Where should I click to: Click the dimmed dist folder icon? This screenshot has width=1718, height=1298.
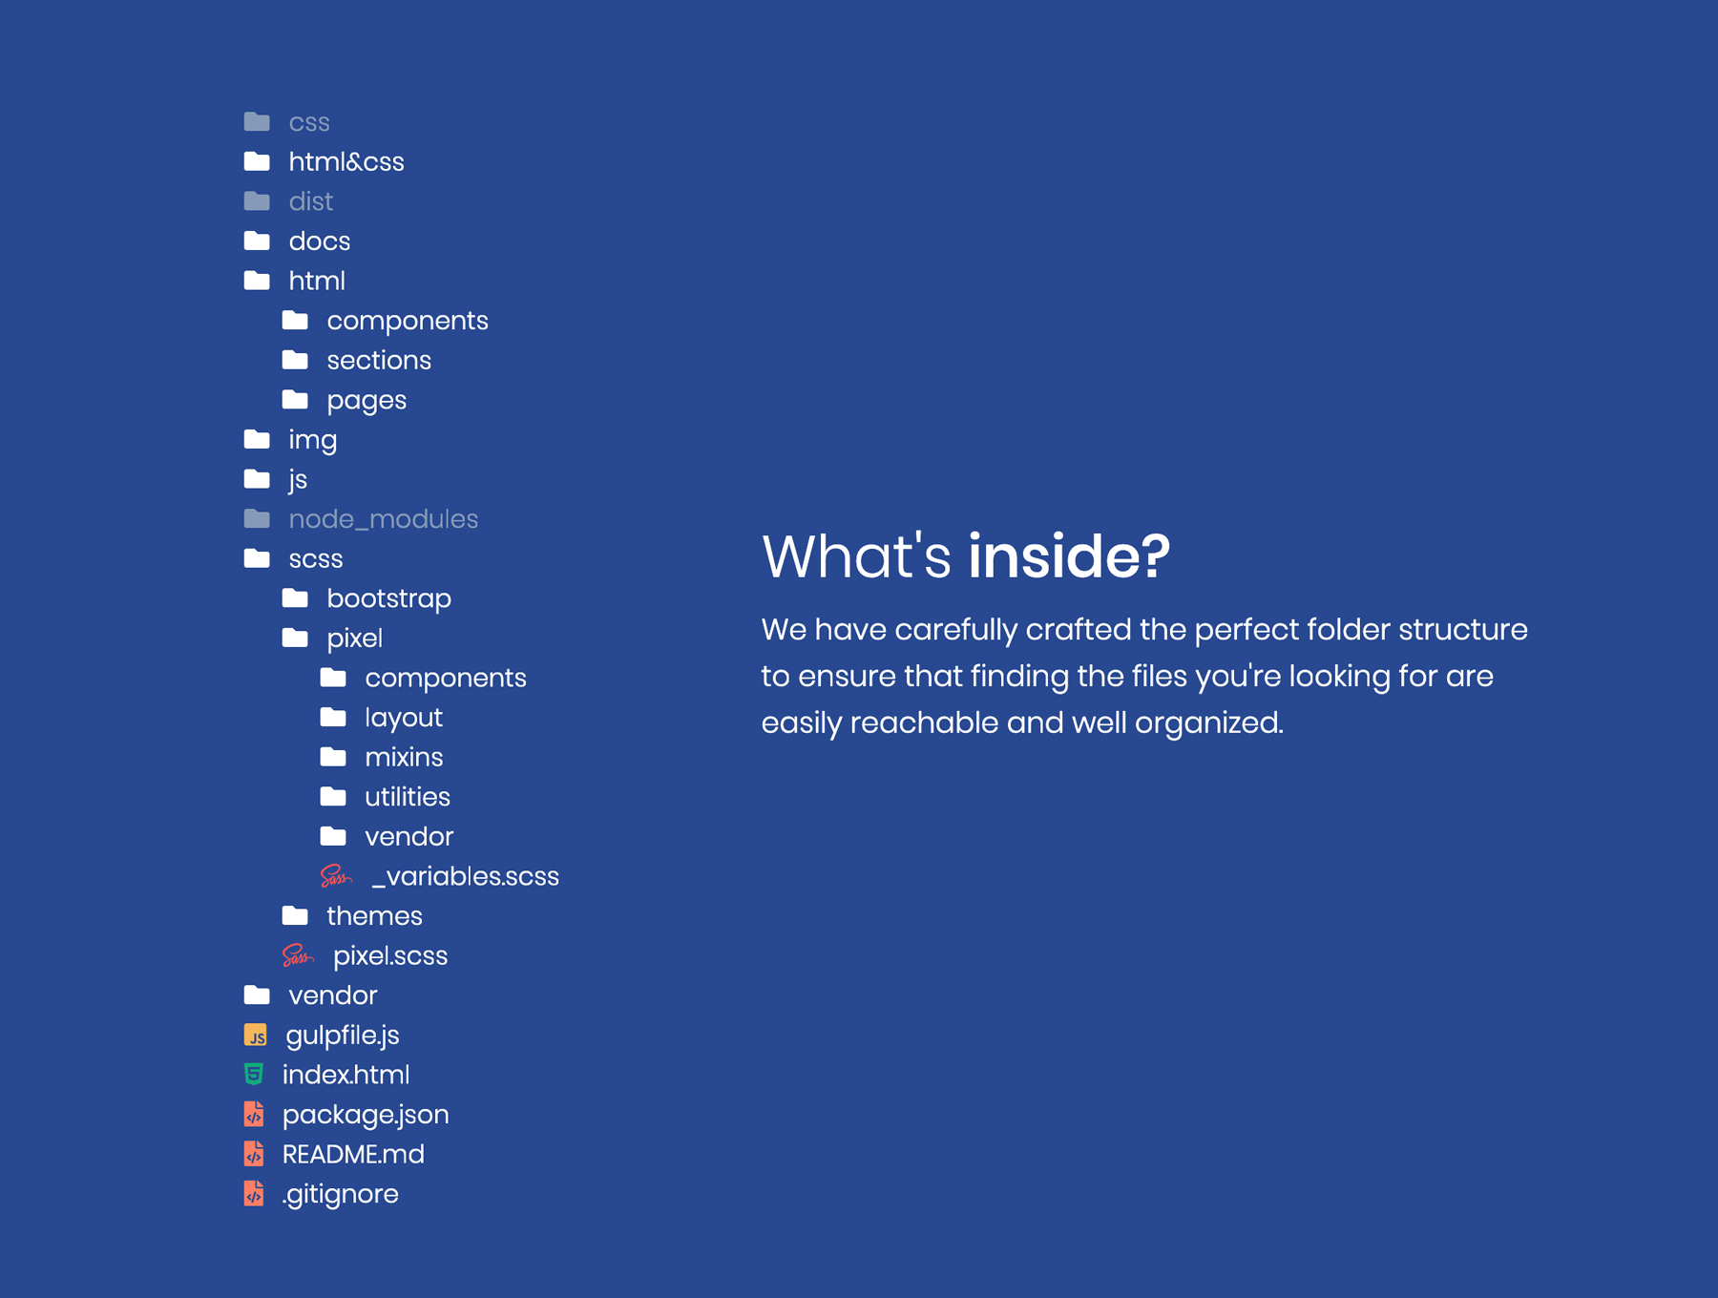coord(257,201)
